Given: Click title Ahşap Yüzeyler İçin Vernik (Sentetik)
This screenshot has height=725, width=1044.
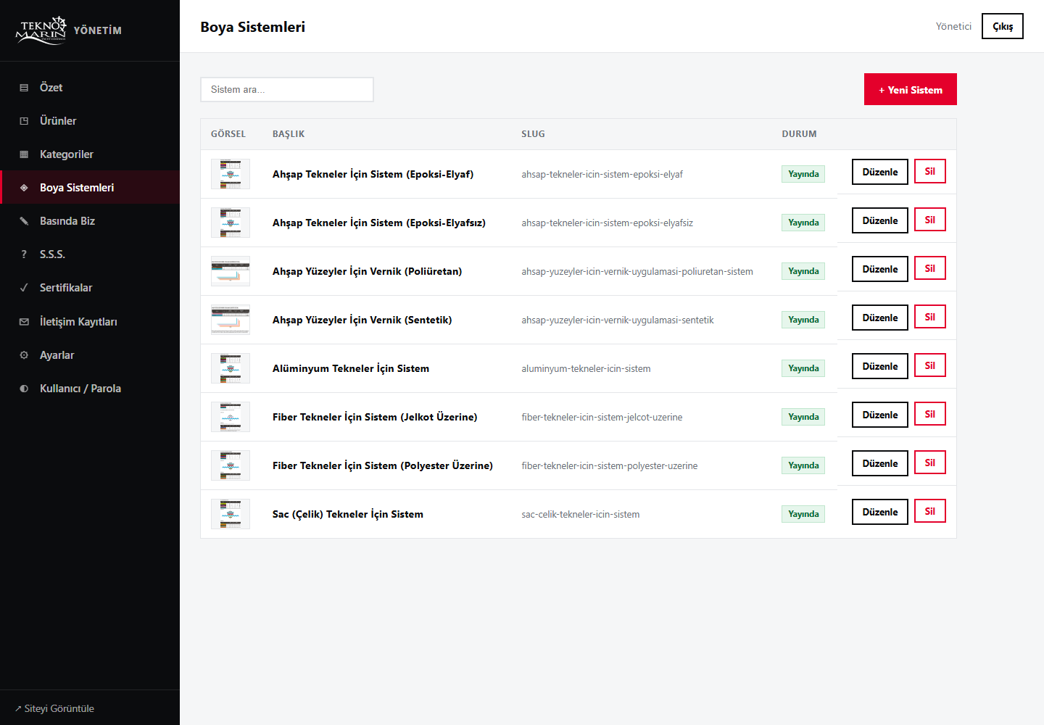Looking at the screenshot, I should (x=362, y=320).
